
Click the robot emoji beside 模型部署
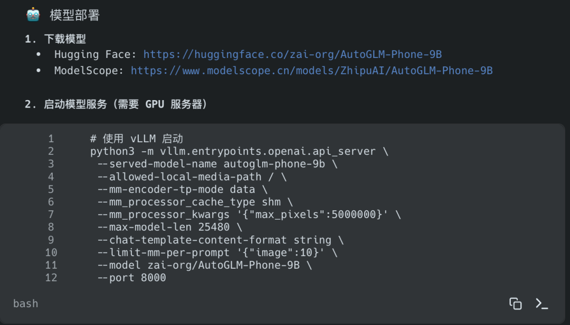[x=32, y=15]
